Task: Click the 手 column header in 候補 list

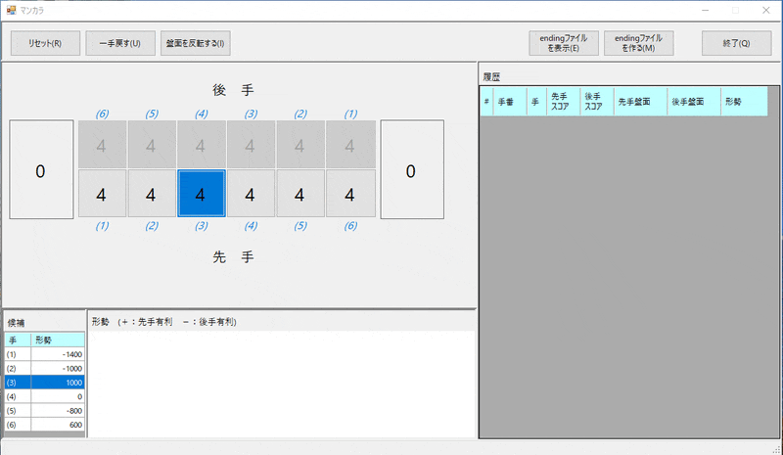Action: pos(18,341)
